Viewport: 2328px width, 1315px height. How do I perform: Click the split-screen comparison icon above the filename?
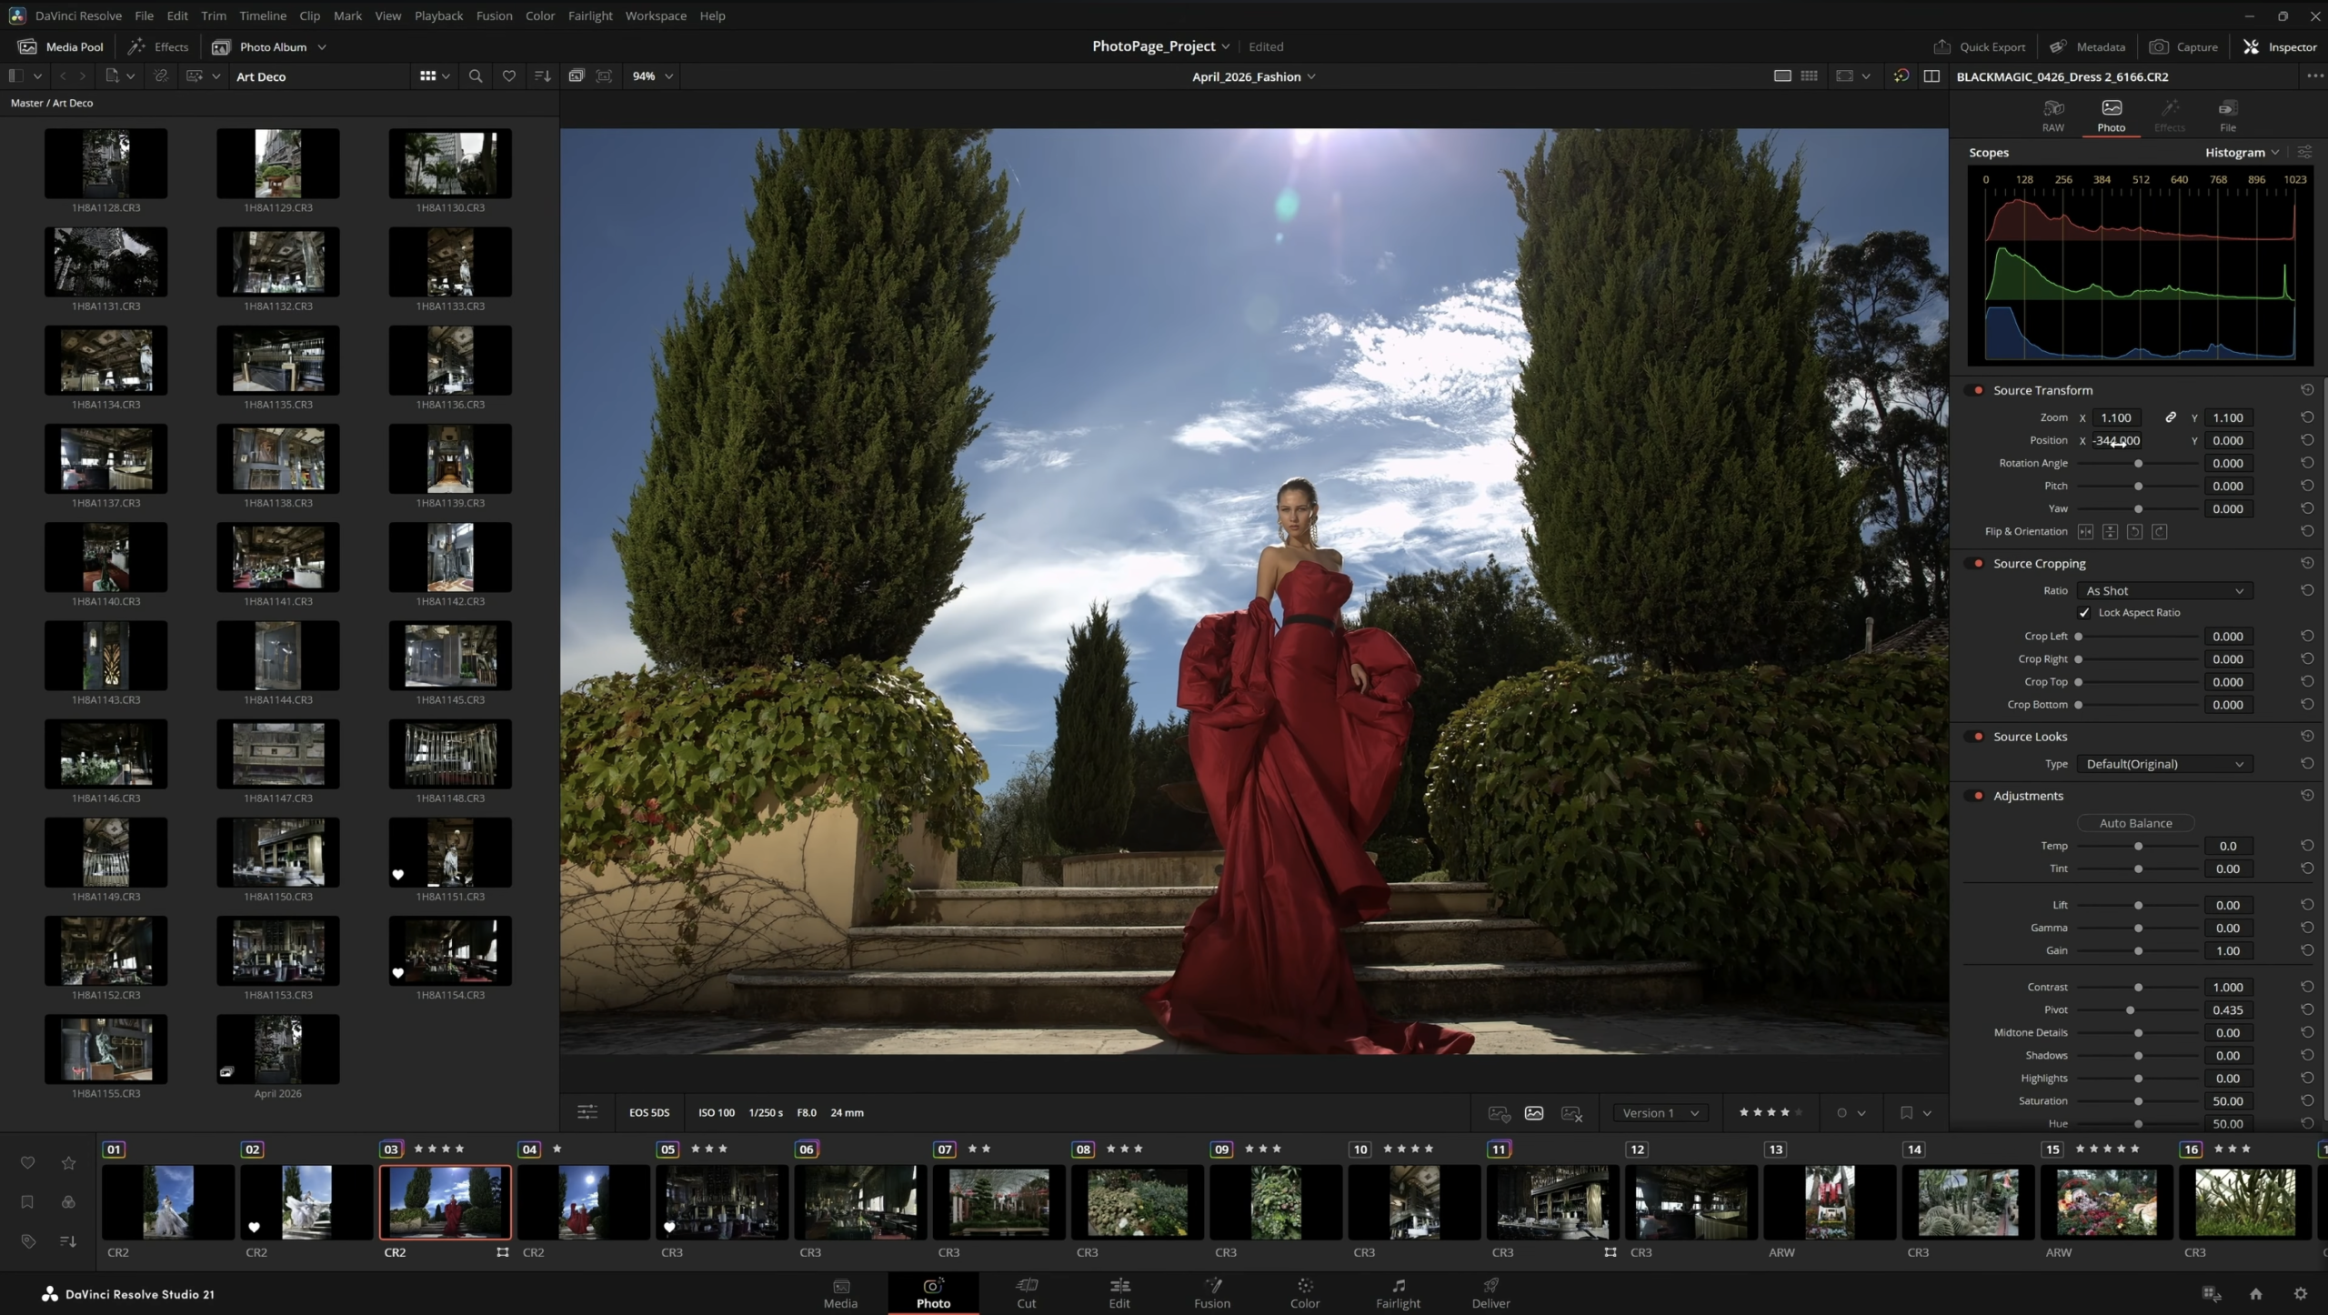click(x=1931, y=76)
